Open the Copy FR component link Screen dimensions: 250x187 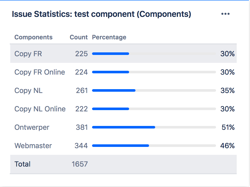[x=28, y=54]
